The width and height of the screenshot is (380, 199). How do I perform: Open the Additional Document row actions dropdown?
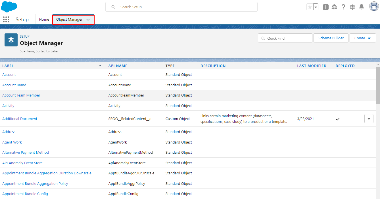[369, 119]
